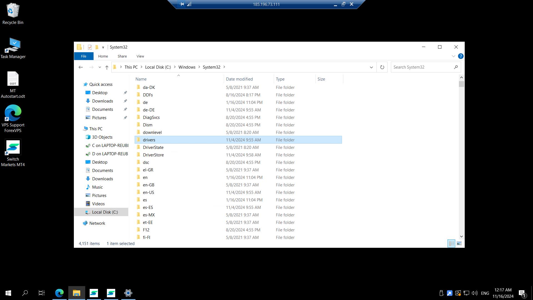Pin the remote desktop connection bar
This screenshot has width=533, height=300.
[182, 4]
